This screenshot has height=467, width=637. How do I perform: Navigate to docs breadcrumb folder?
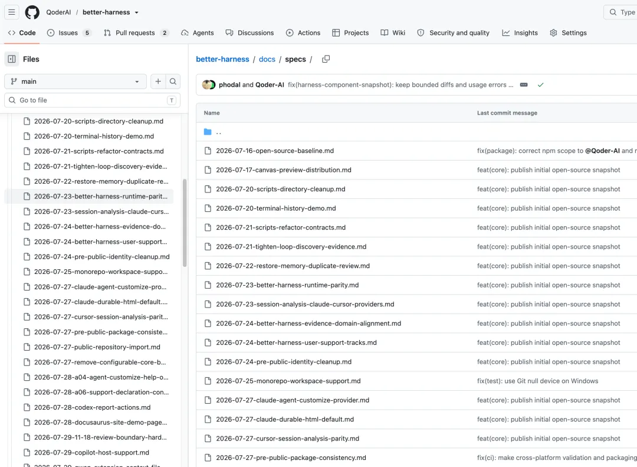click(x=267, y=59)
